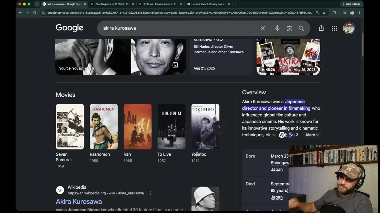
Task: Click Ask Gemini button
Action: 351,4
